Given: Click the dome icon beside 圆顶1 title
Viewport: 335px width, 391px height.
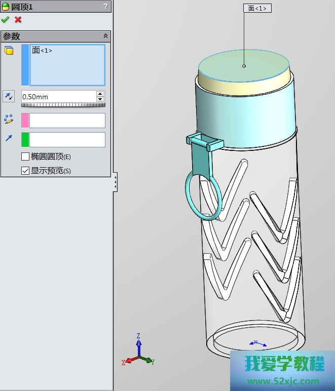Looking at the screenshot, I should [6, 6].
